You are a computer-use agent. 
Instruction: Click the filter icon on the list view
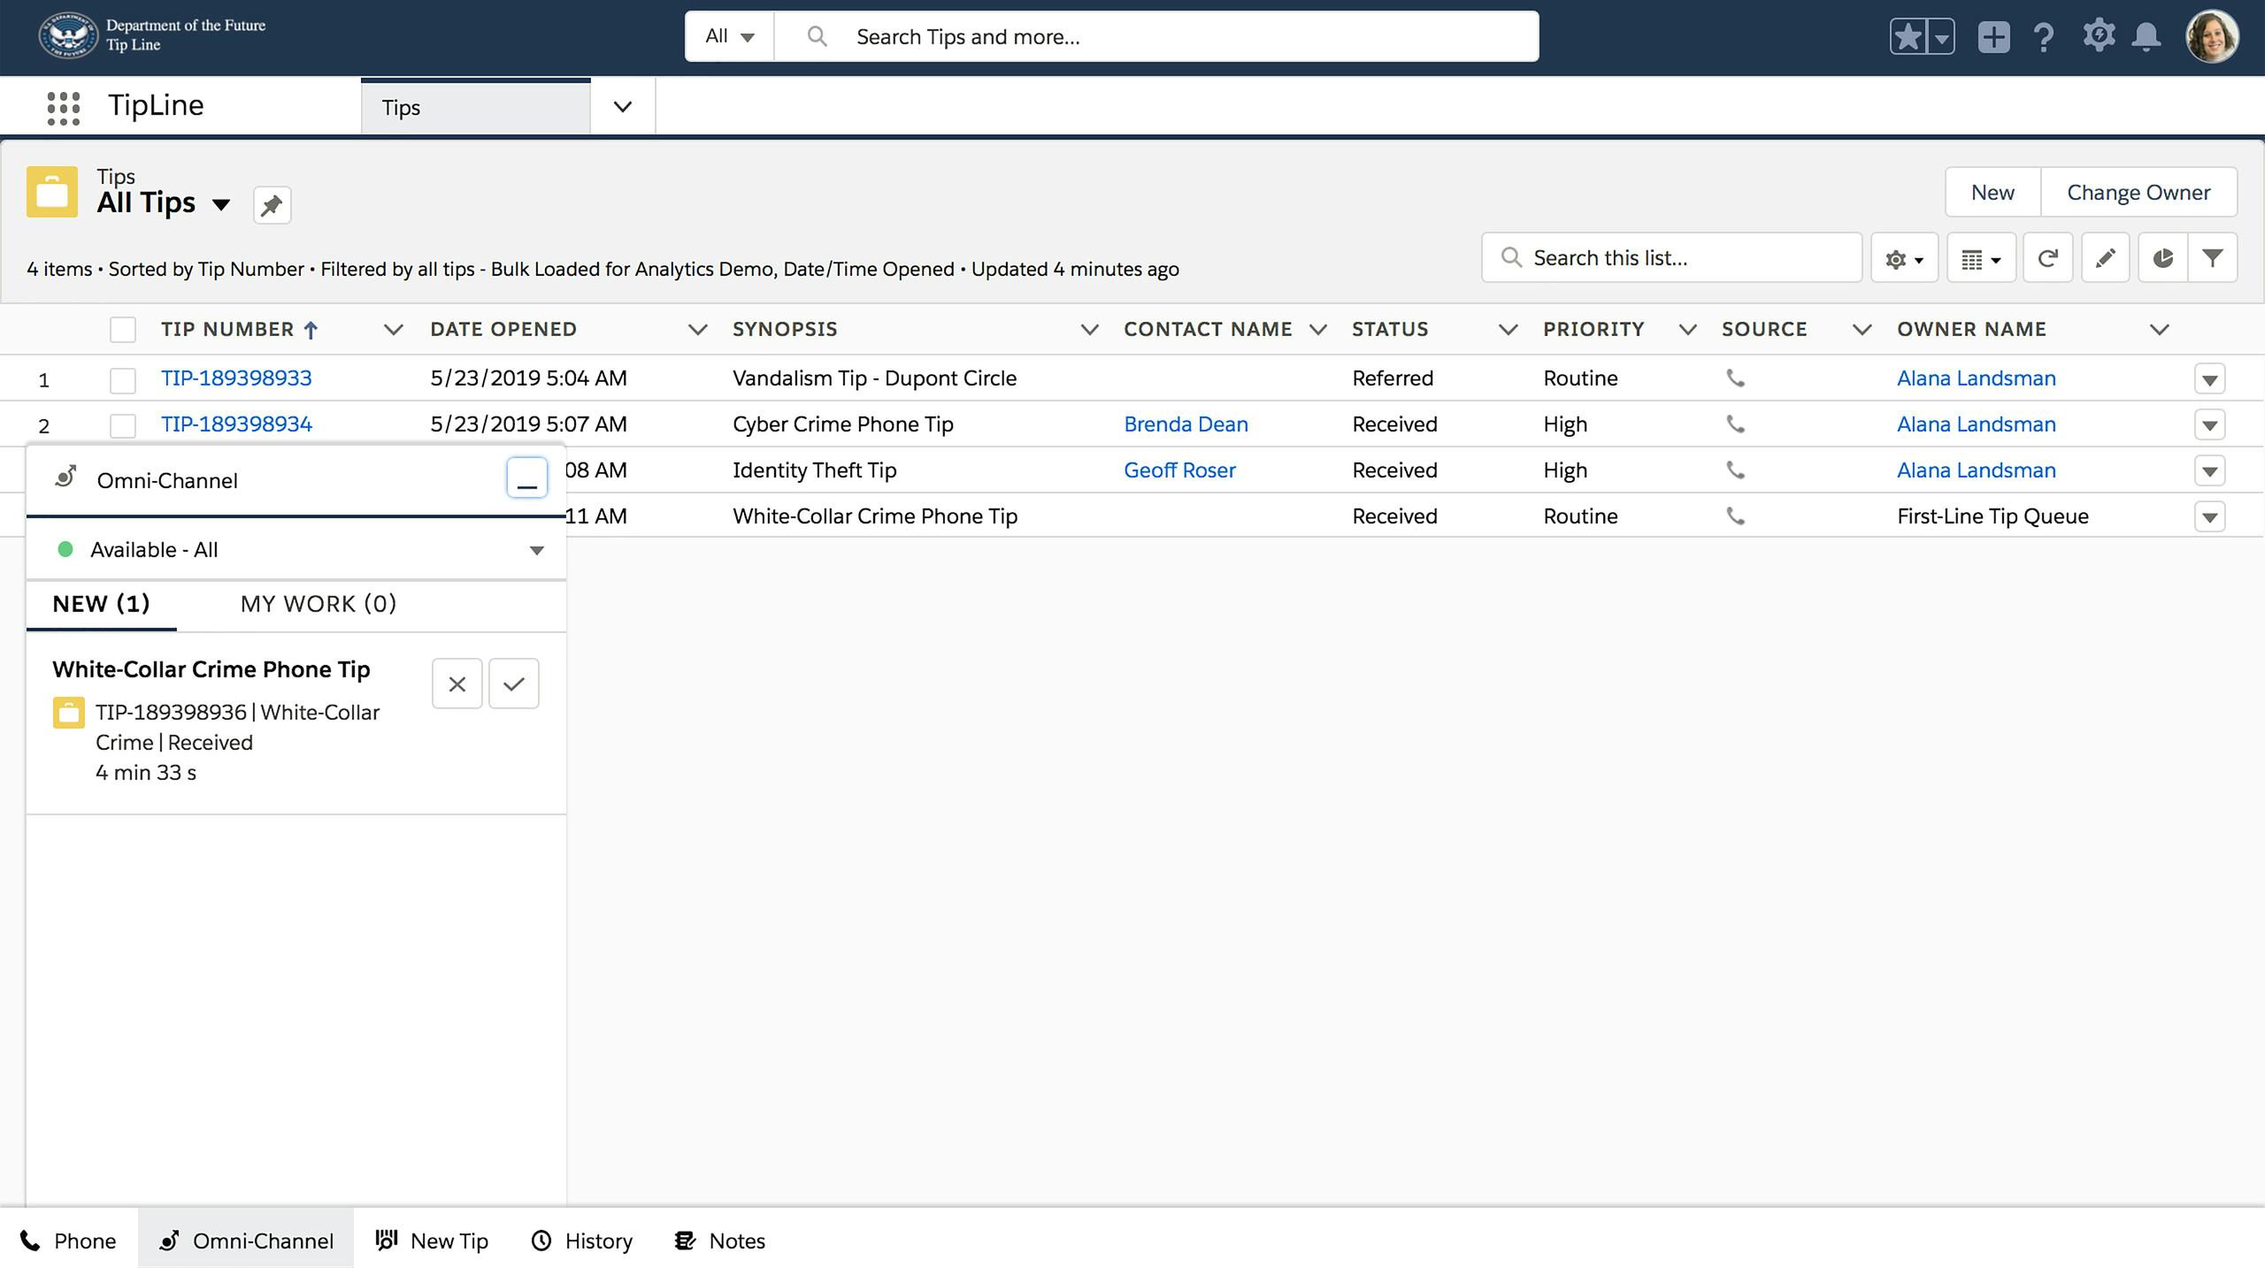[x=2215, y=258]
